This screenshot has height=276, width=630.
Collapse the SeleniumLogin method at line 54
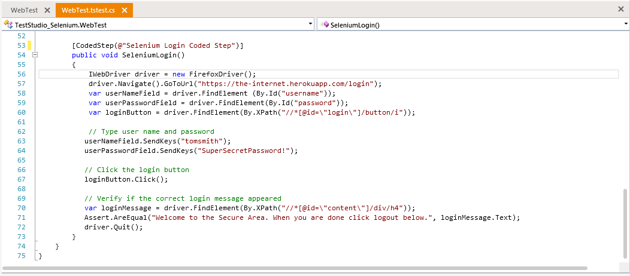coord(35,55)
